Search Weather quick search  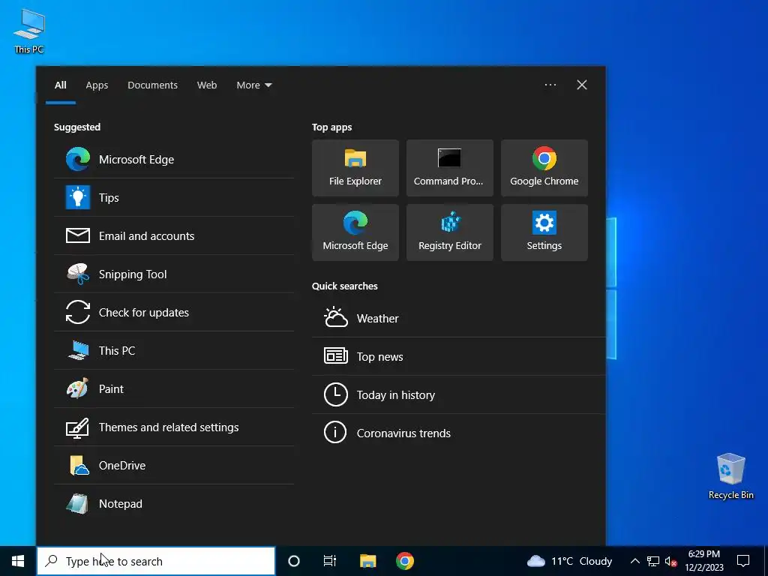click(x=458, y=318)
